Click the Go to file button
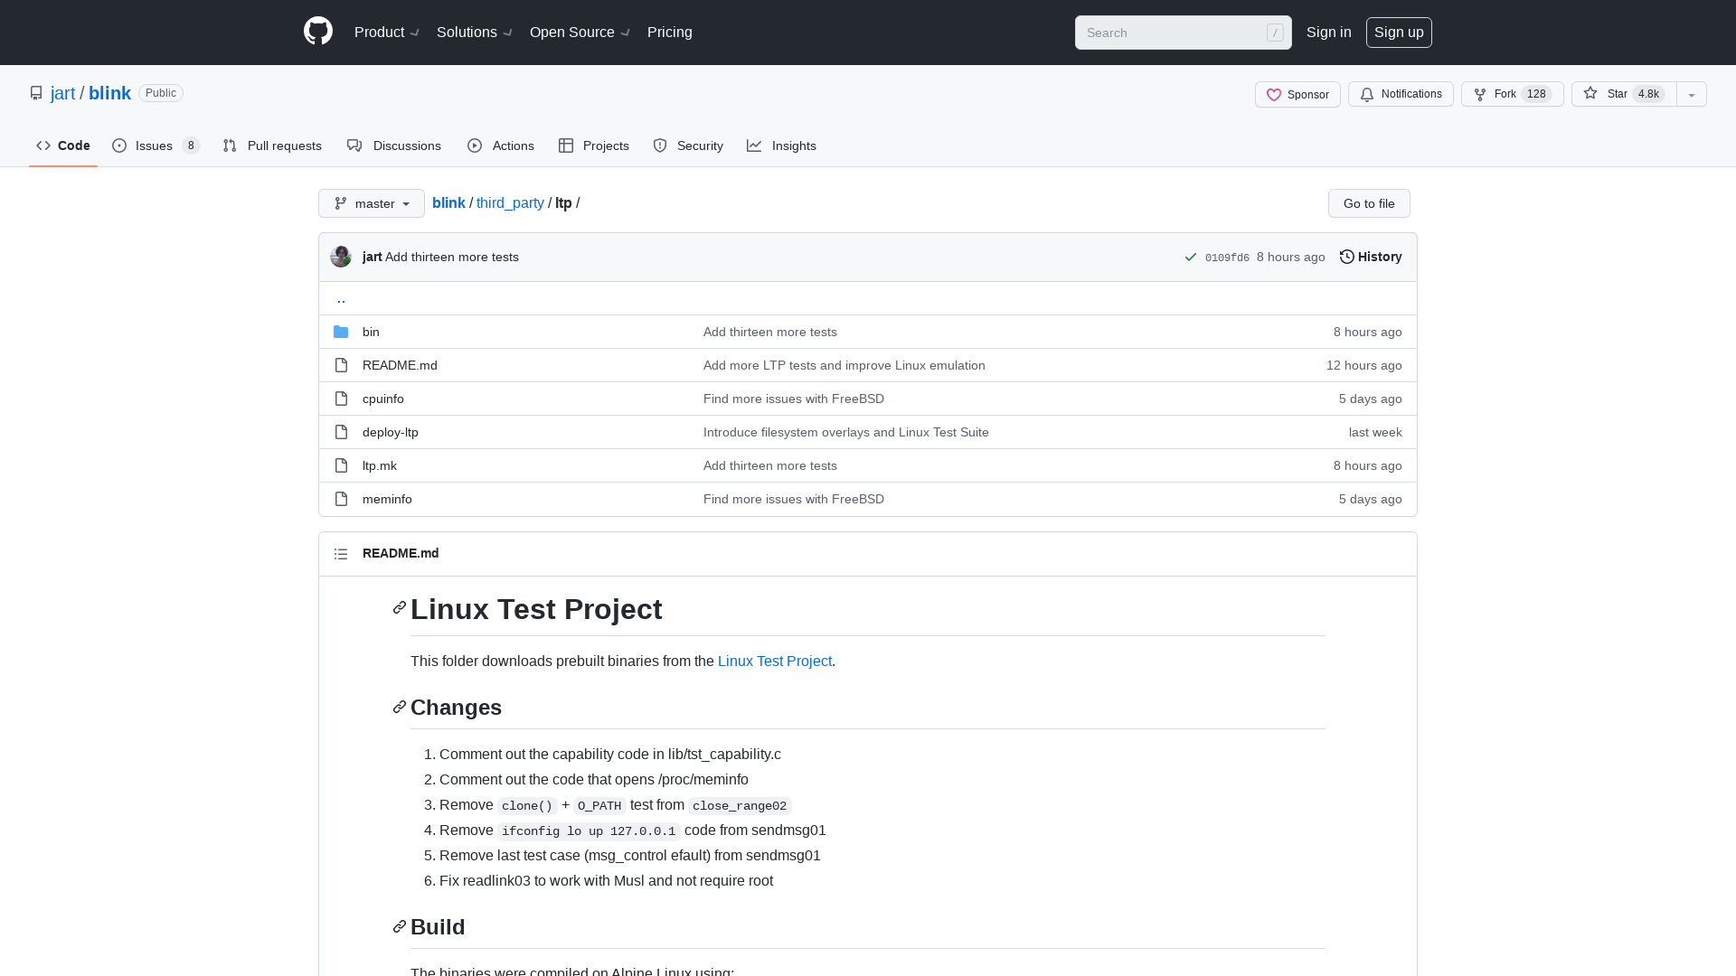This screenshot has height=976, width=1736. [1369, 203]
